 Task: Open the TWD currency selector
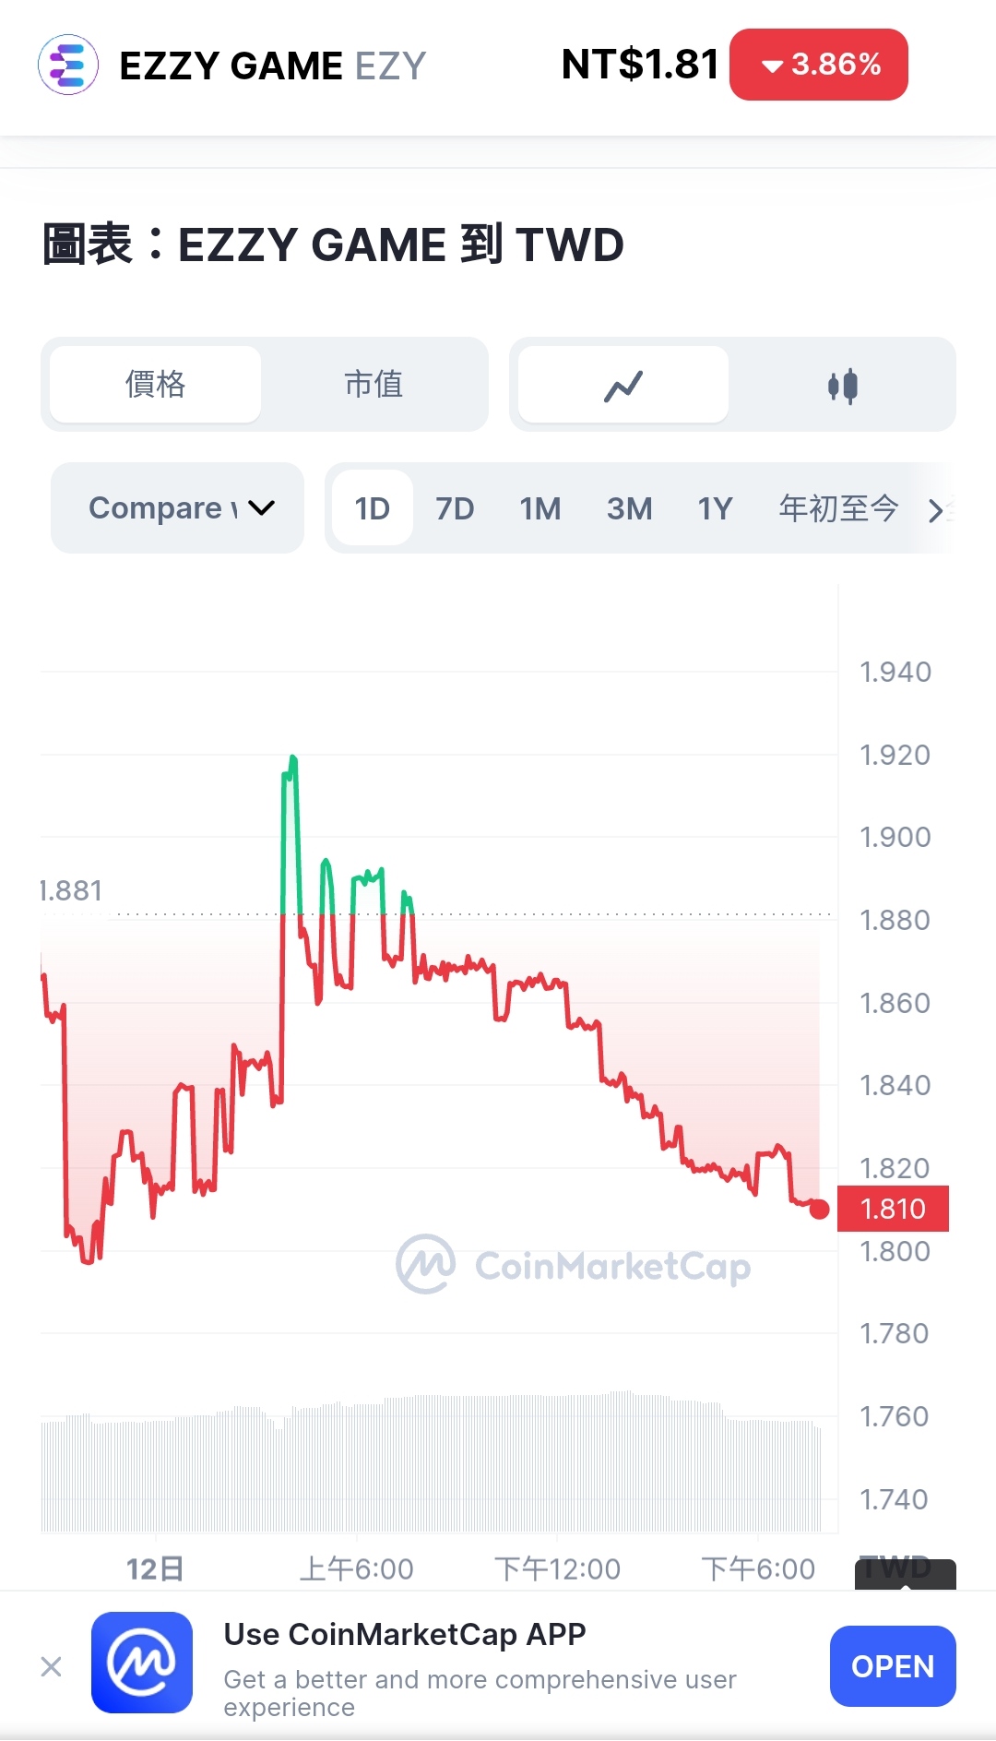click(x=905, y=1571)
